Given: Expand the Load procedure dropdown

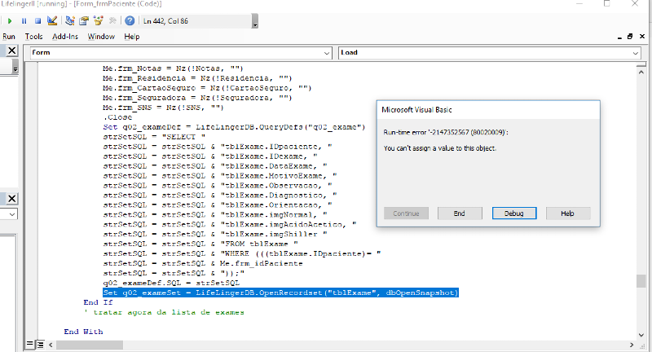Looking at the screenshot, I should [635, 53].
